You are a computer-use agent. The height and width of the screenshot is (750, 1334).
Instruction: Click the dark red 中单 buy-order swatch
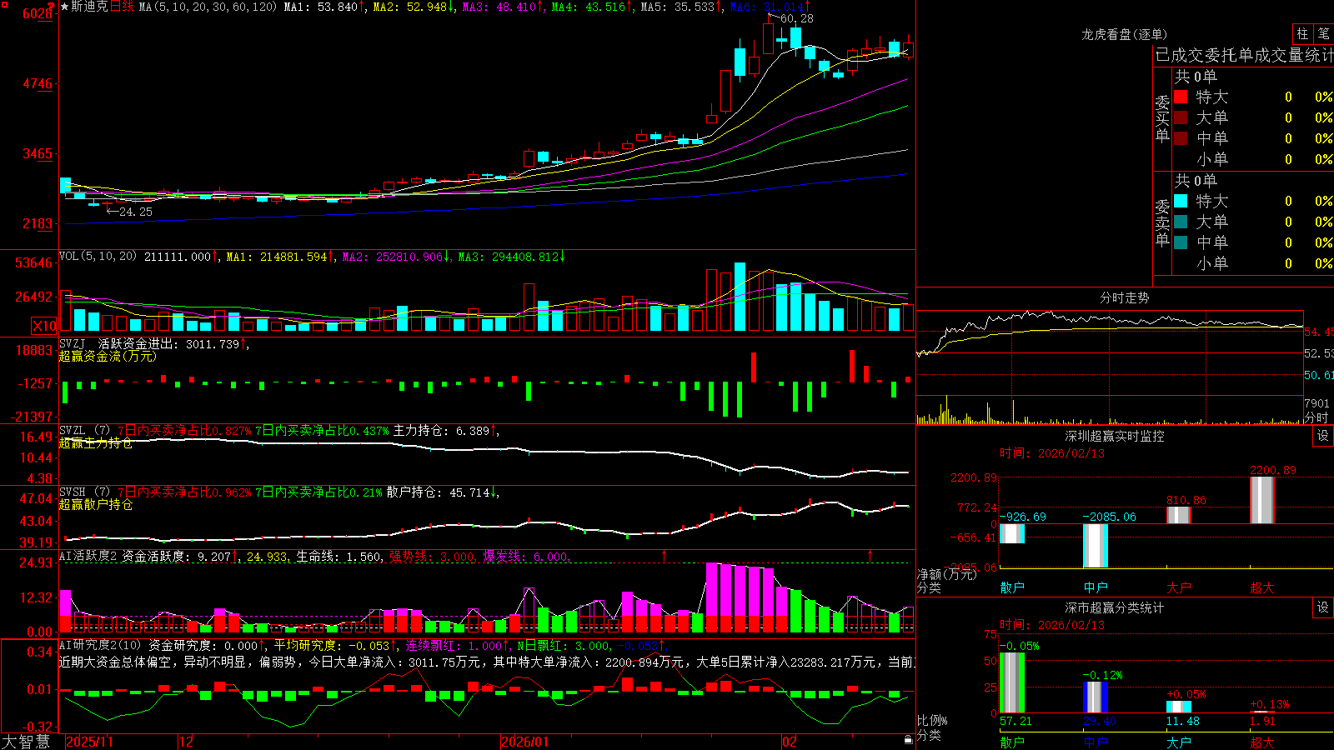(x=1181, y=138)
